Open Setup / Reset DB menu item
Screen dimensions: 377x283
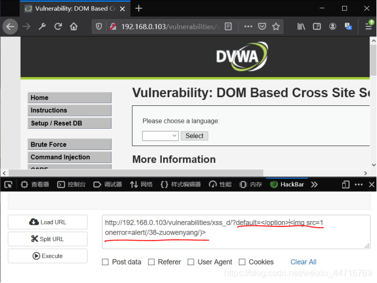70,123
